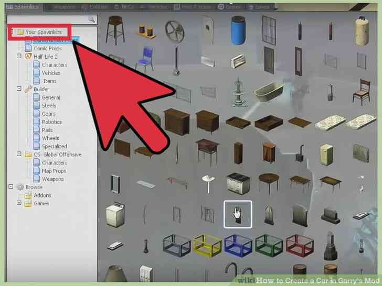Spawn the white pedestal sink prop
The width and height of the screenshot is (382, 286).
point(208,184)
